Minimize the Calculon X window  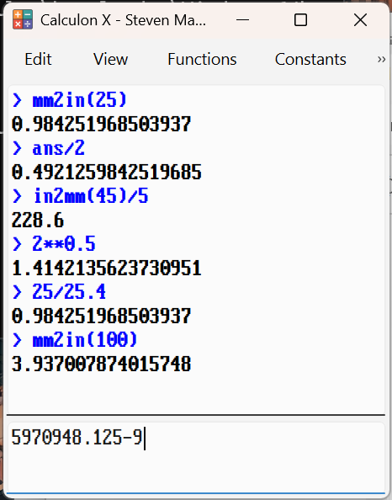(242, 20)
